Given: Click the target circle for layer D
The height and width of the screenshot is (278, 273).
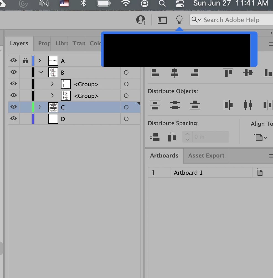Looking at the screenshot, I should [x=126, y=119].
